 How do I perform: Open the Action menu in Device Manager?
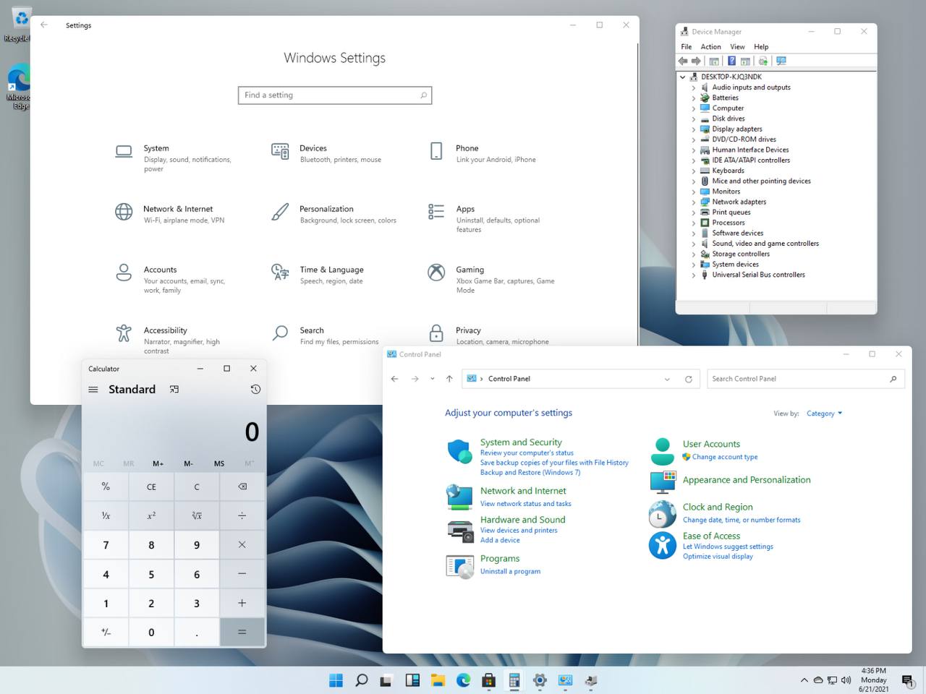710,46
